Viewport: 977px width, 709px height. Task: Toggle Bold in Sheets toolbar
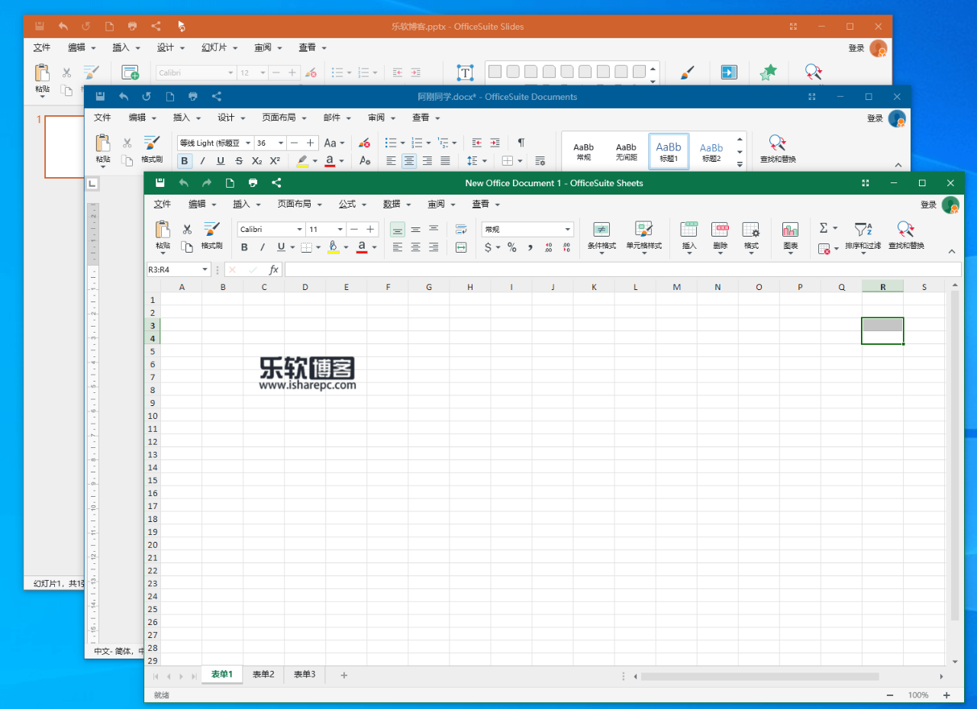[x=244, y=247]
